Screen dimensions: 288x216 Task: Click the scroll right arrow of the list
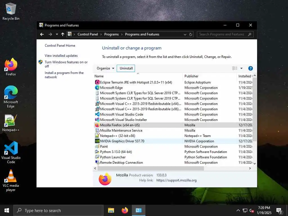click(x=250, y=168)
